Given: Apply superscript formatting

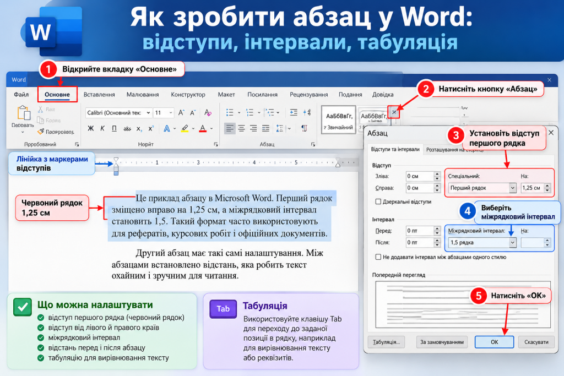Looking at the screenshot, I should point(151,128).
